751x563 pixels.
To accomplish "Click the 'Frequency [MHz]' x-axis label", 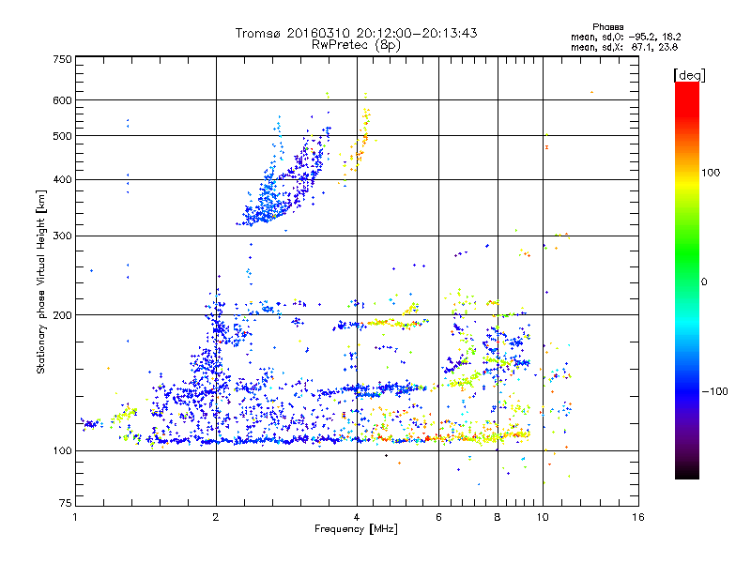I will tap(356, 529).
